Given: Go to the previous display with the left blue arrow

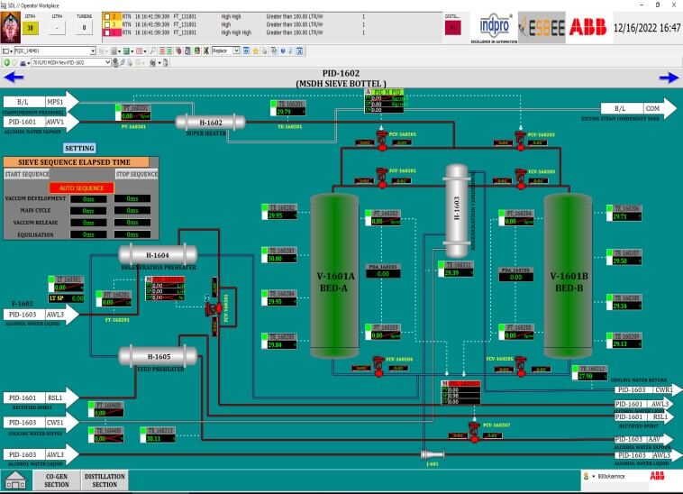Looking at the screenshot, I should [x=14, y=78].
